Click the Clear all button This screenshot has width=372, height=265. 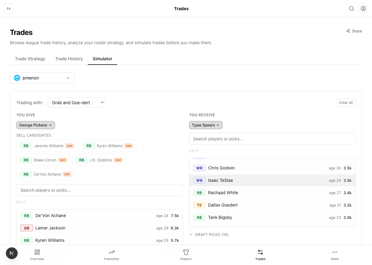pos(346,103)
